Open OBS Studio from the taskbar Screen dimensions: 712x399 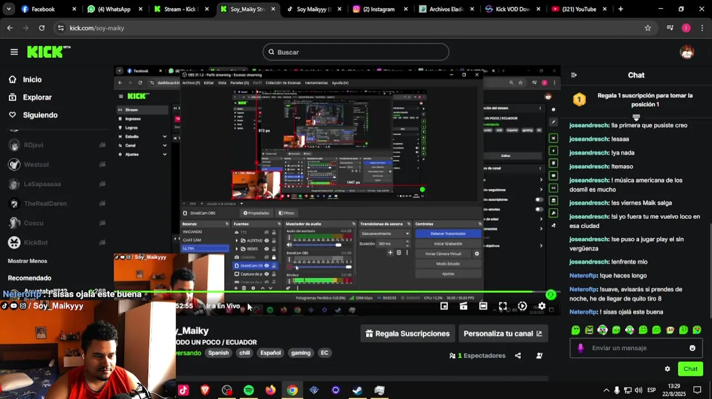[x=227, y=390]
